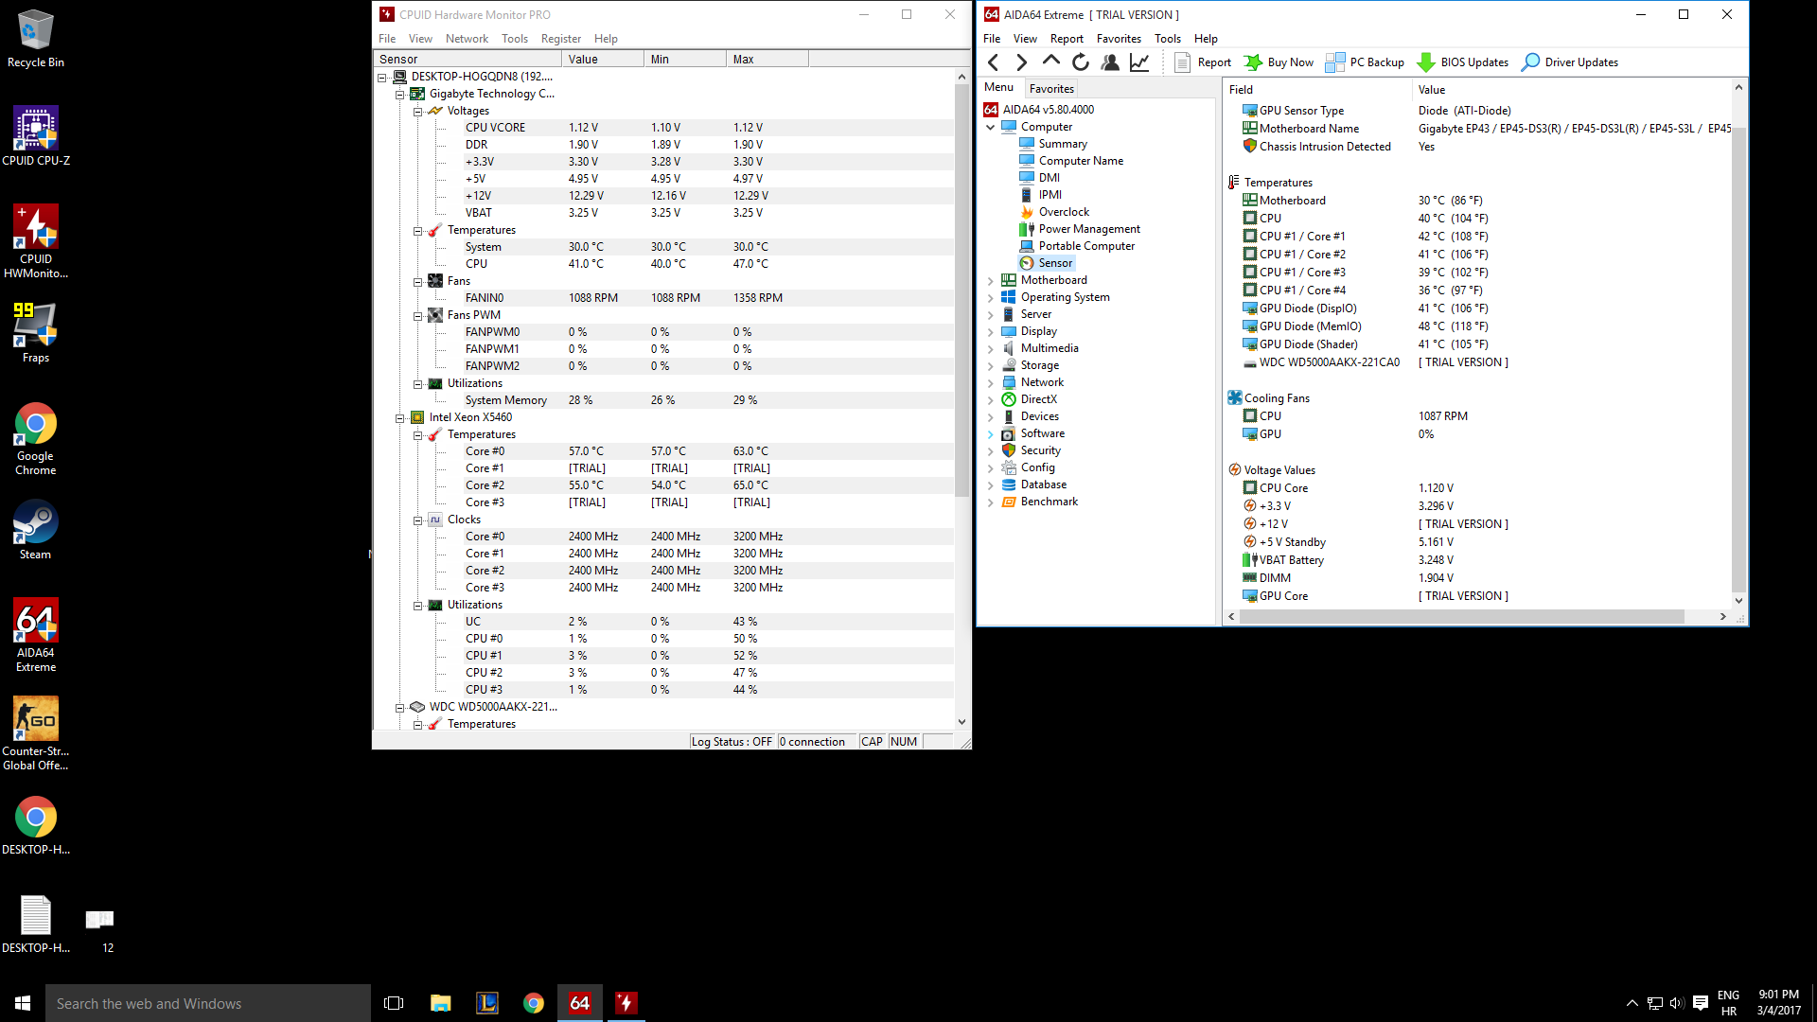Click the AIDA64 Back navigation arrow
The height and width of the screenshot is (1022, 1817).
point(993,62)
